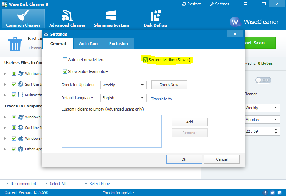The height and width of the screenshot is (196, 286).
Task: Open Check for Updates Weekly dropdown
Action: (x=124, y=85)
